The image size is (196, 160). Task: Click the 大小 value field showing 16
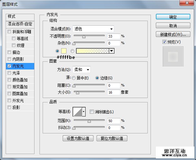[114, 92]
